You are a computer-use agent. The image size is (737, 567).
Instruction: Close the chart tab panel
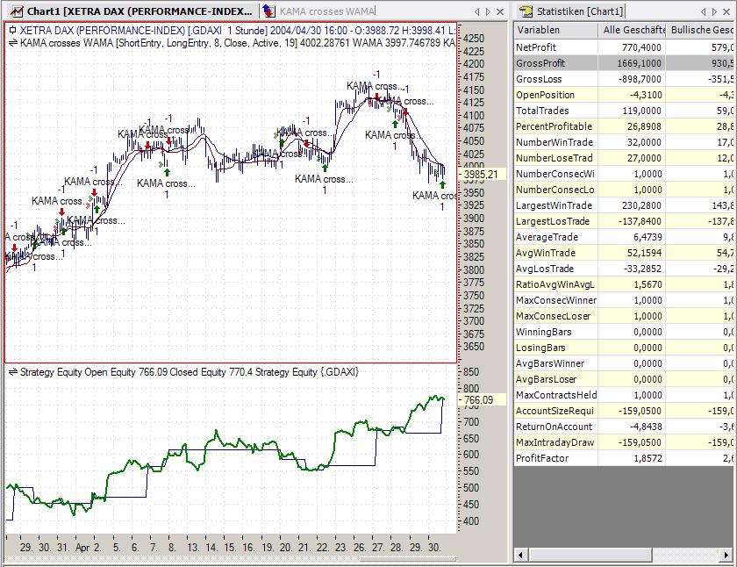pyautogui.click(x=500, y=11)
